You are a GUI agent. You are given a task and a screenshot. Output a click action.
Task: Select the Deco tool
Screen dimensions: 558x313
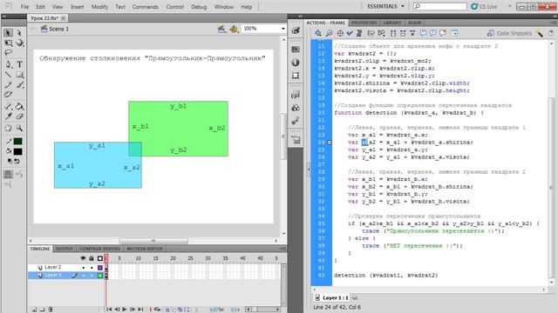pyautogui.click(x=8, y=95)
